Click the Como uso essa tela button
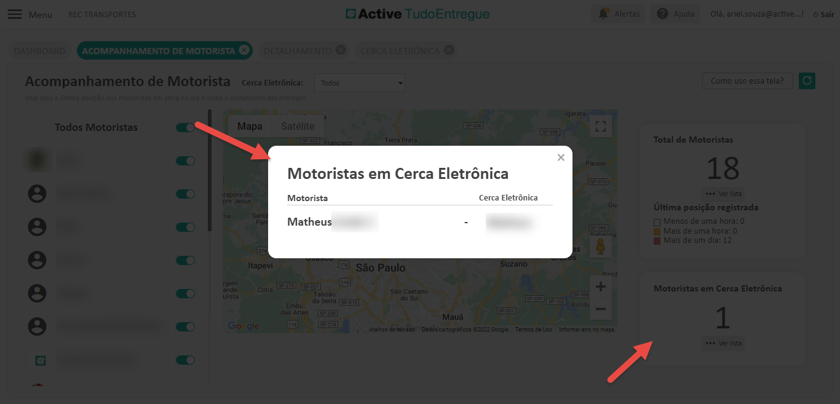This screenshot has height=404, width=840. [747, 81]
